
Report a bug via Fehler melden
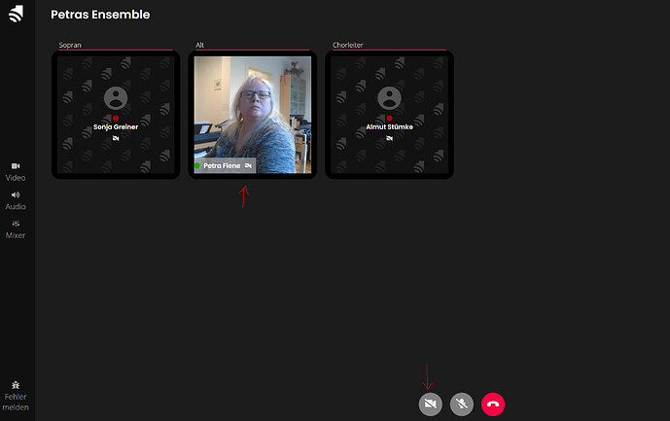click(x=16, y=397)
